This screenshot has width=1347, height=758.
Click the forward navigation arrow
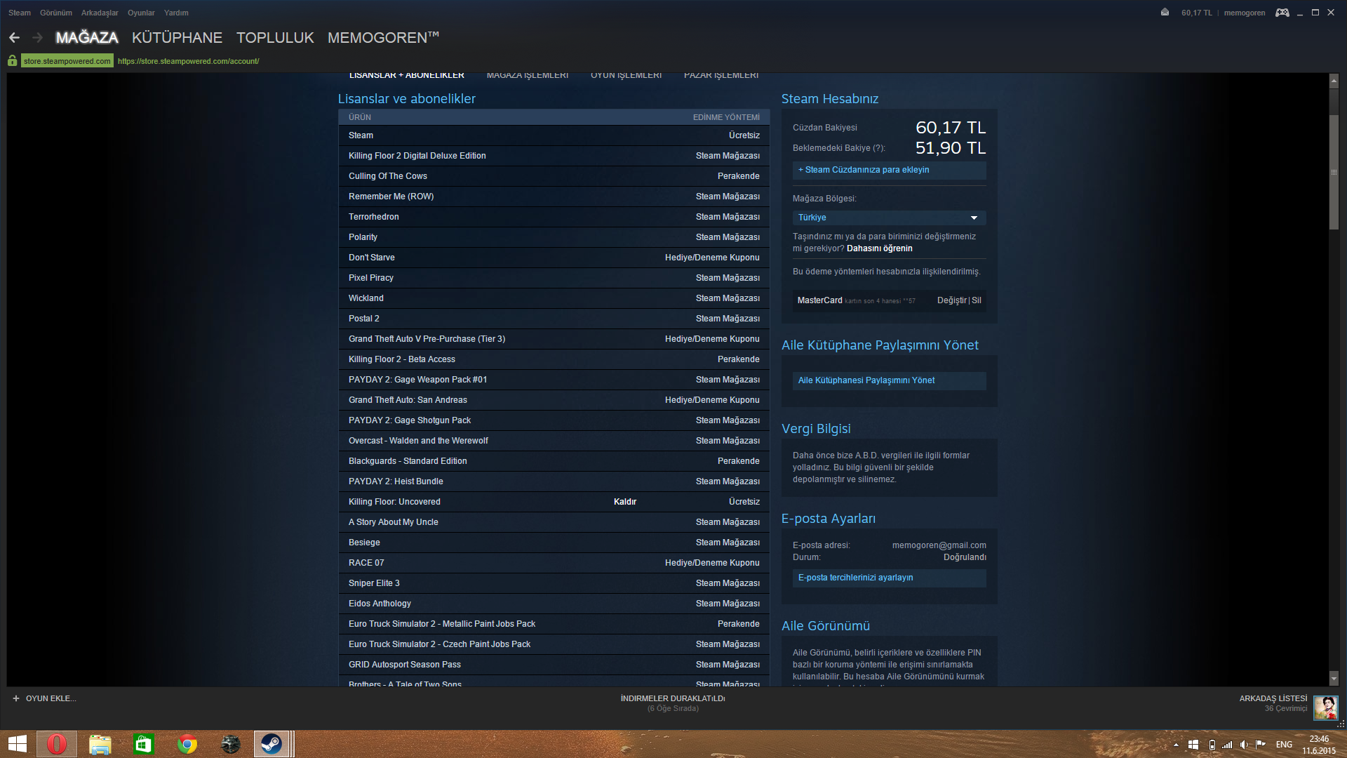[38, 38]
